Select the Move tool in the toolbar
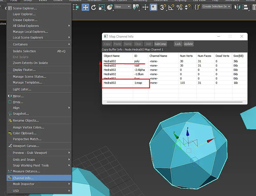The image size is (256, 196). pyautogui.click(x=85, y=7)
